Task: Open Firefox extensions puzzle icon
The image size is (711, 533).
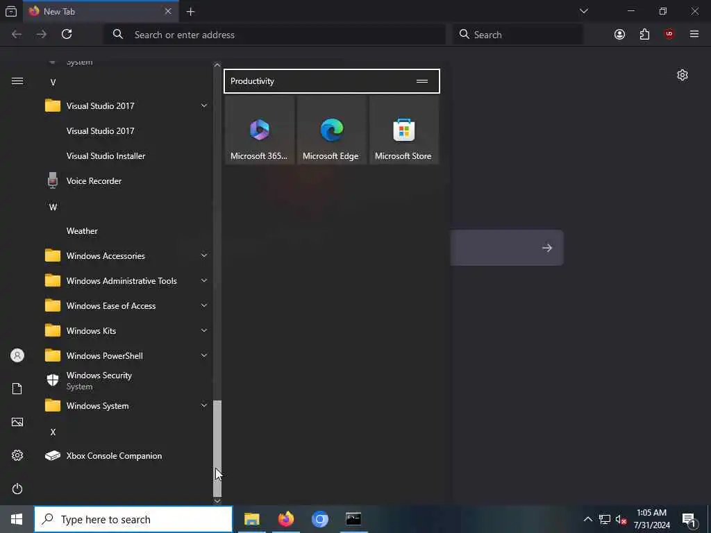Action: tap(644, 34)
